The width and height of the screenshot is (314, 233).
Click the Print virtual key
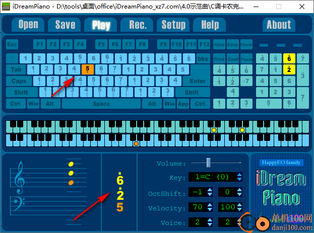point(219,59)
